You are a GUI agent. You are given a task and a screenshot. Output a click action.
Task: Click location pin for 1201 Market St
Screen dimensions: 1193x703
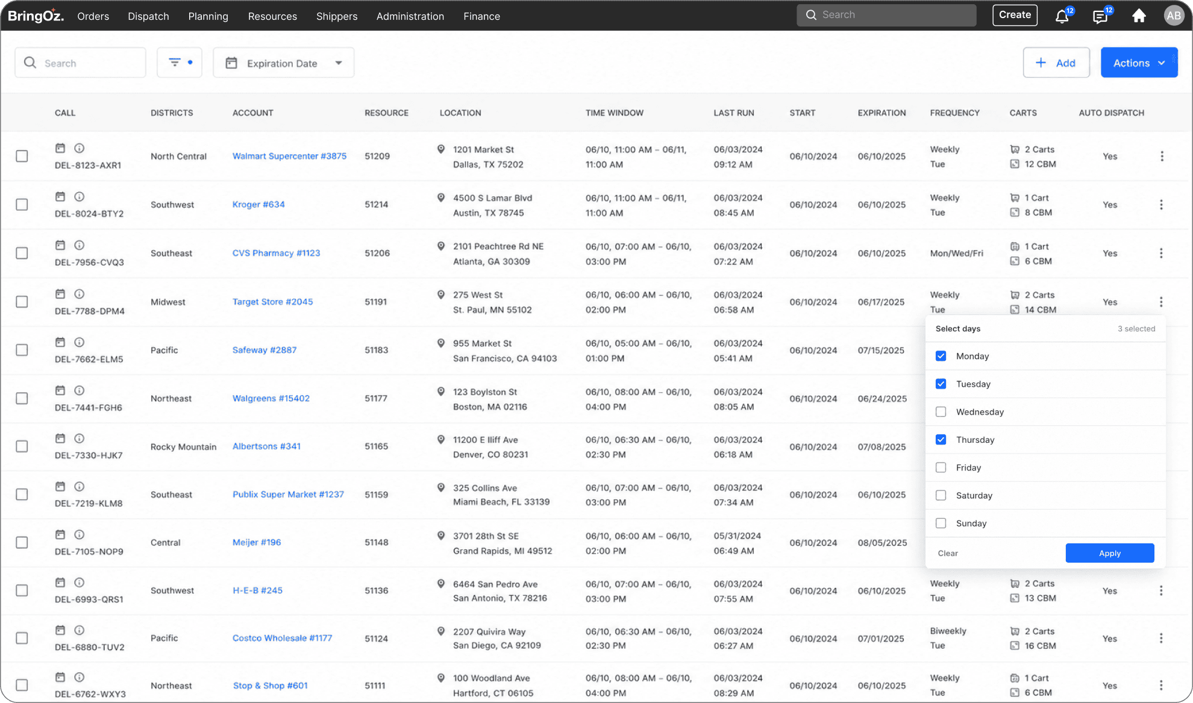point(441,149)
